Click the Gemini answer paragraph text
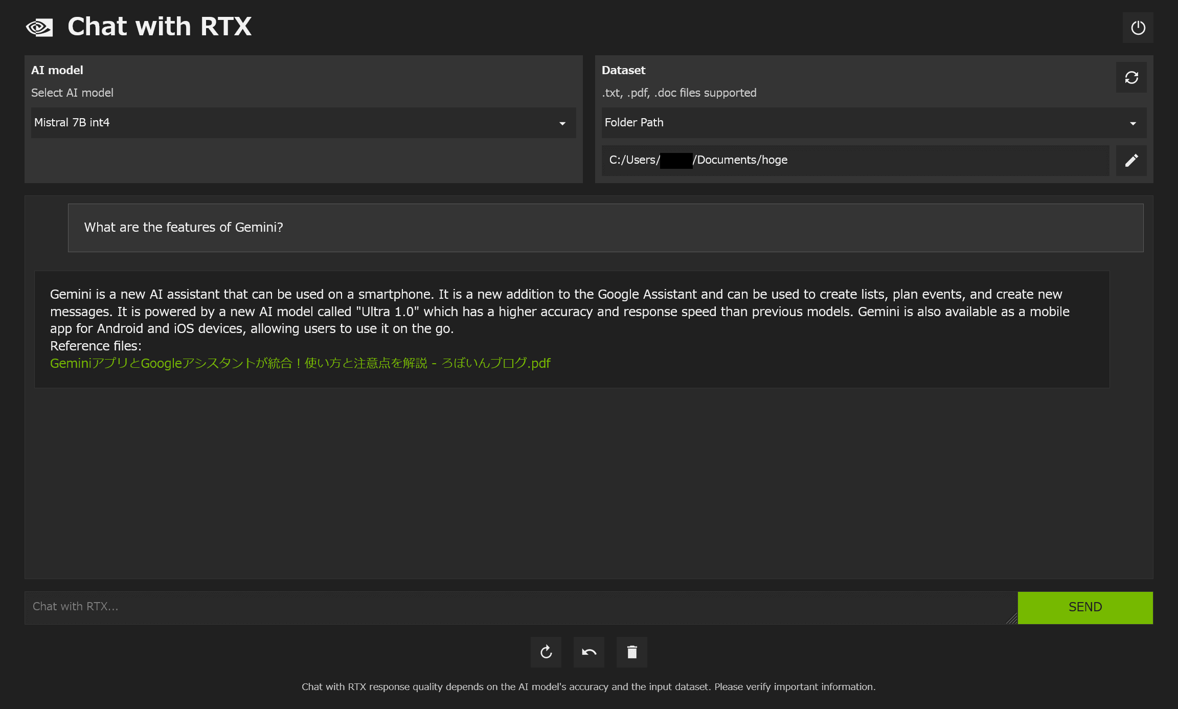Image resolution: width=1178 pixels, height=709 pixels. (x=560, y=311)
